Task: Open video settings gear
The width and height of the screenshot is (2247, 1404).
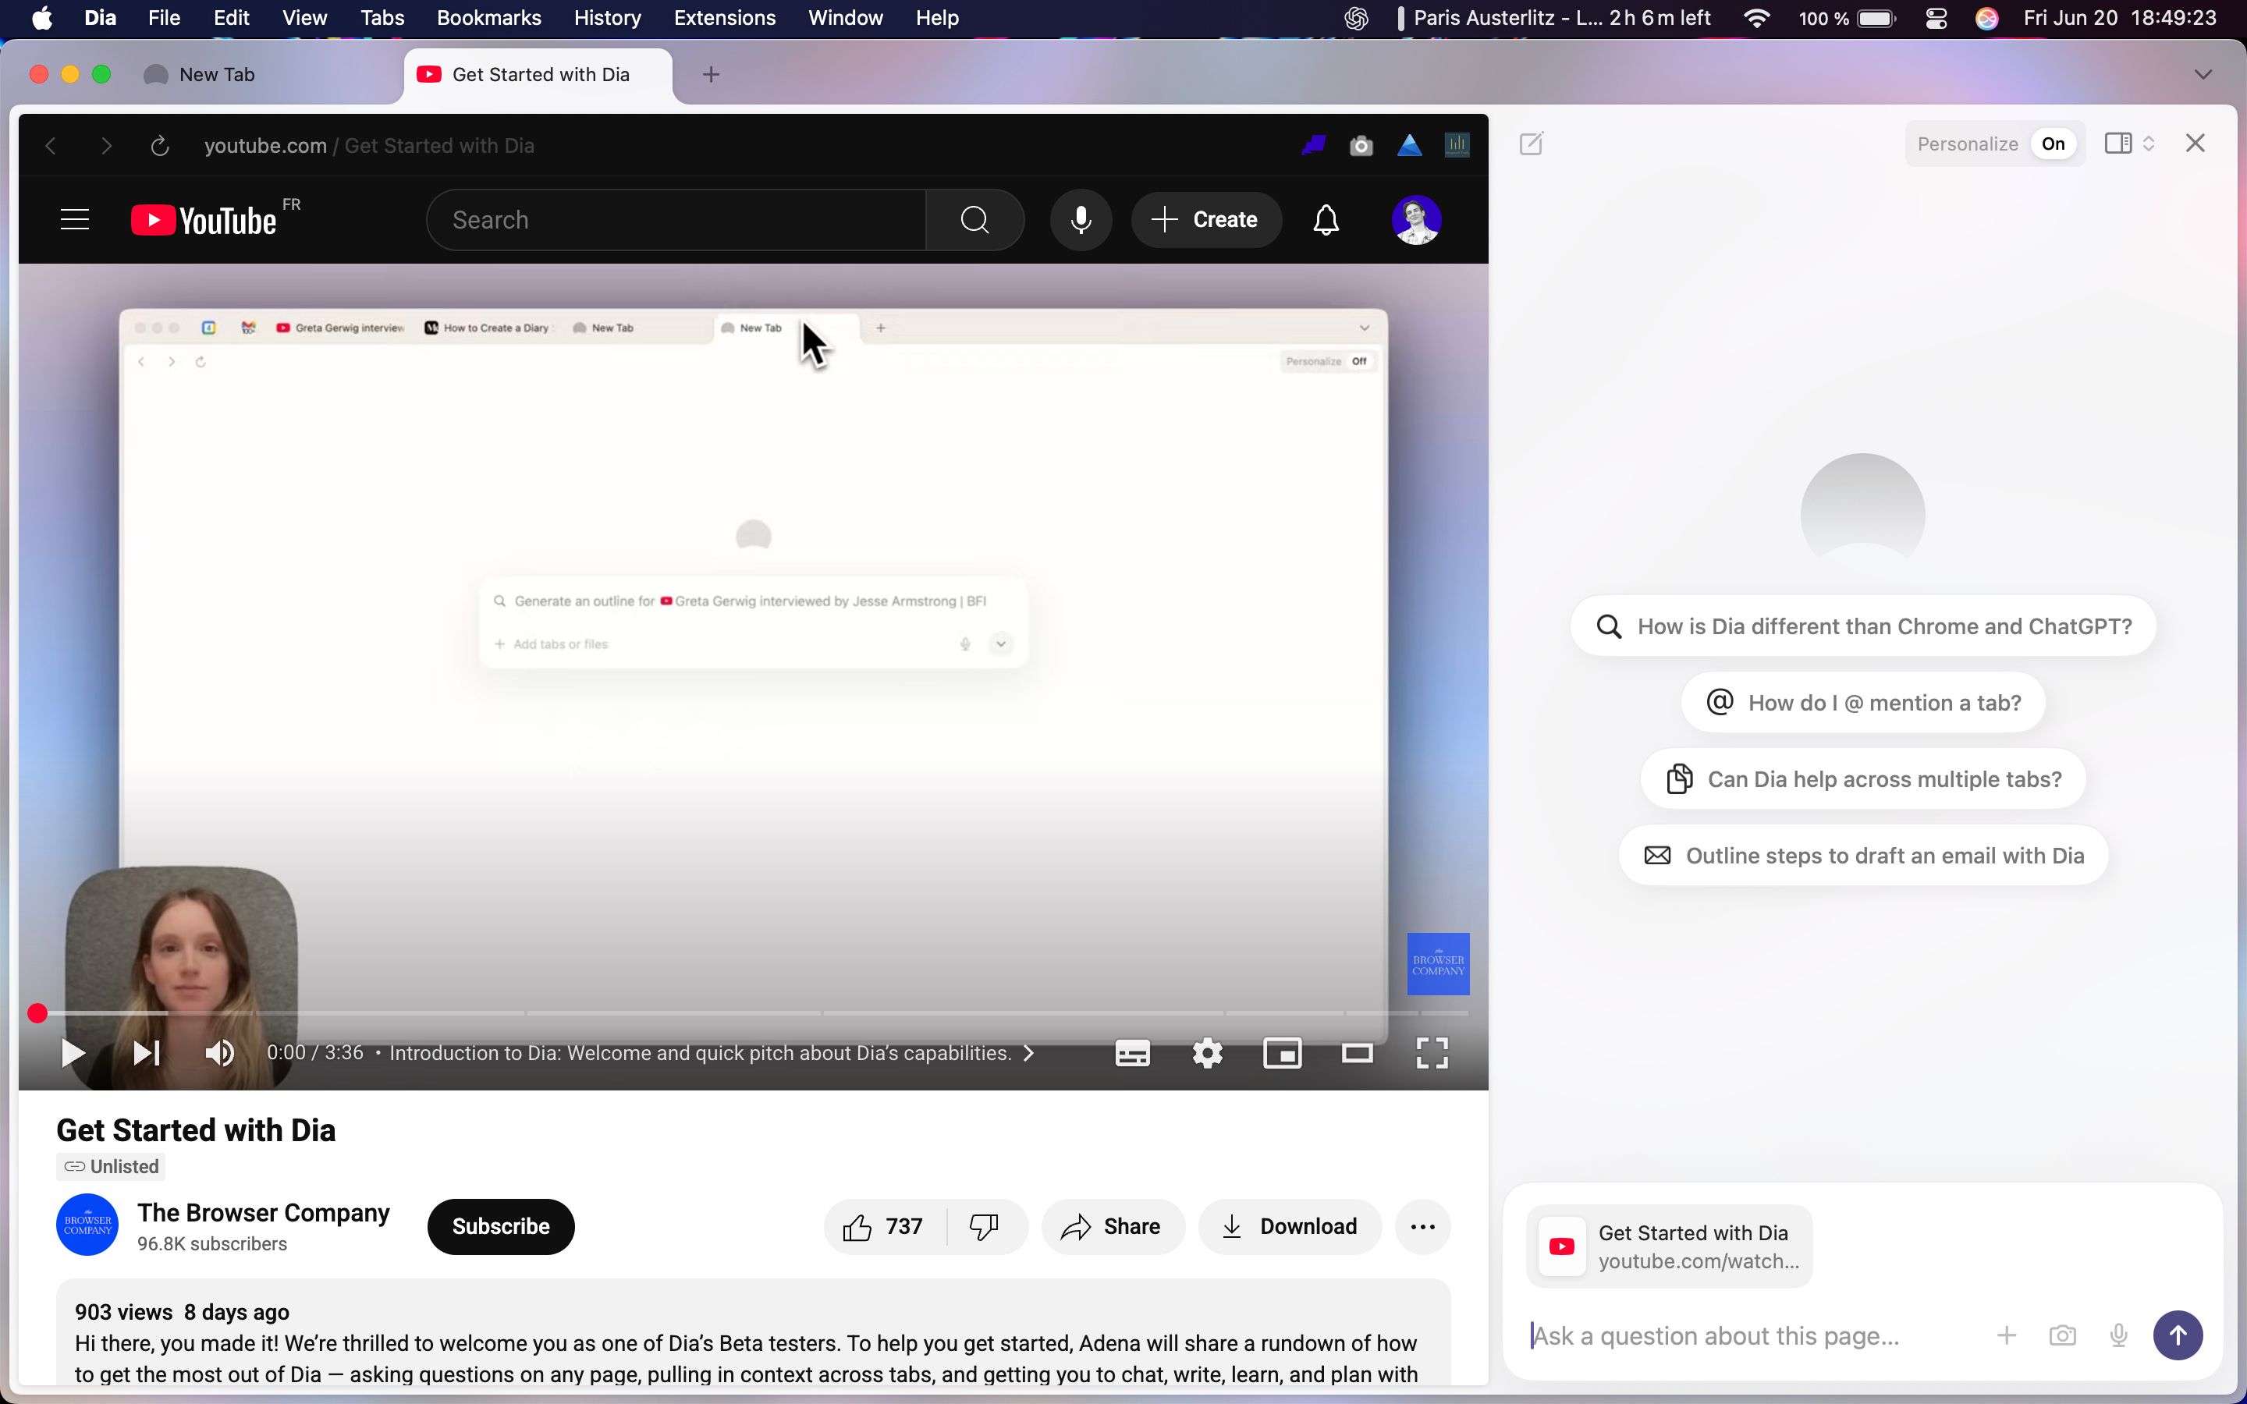Action: coord(1207,1053)
